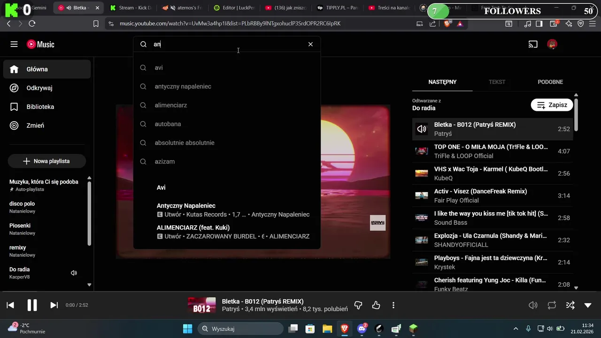601x338 pixels.
Task: Open the remixy playlist
Action: 44,251
